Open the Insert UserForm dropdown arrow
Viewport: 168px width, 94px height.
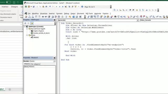31,7
